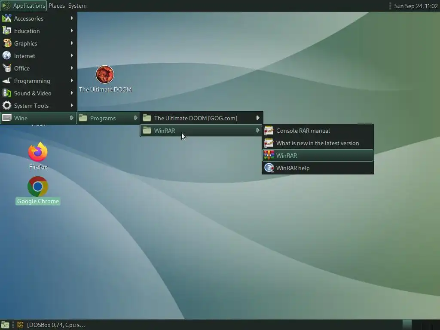The height and width of the screenshot is (330, 440).
Task: Expand arrow next to Education
Action: 72,31
